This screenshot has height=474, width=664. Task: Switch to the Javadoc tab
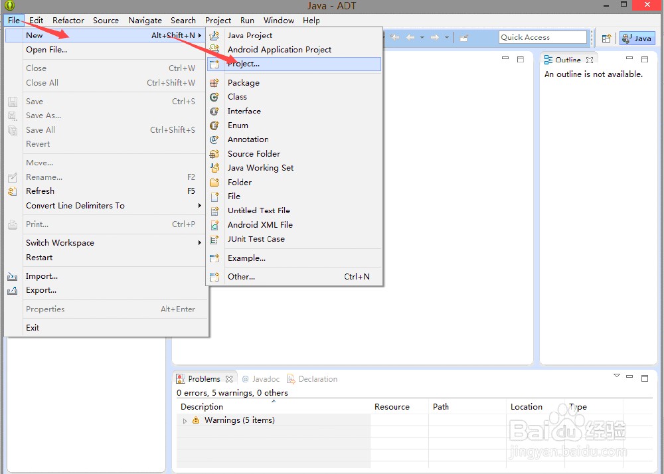(261, 379)
